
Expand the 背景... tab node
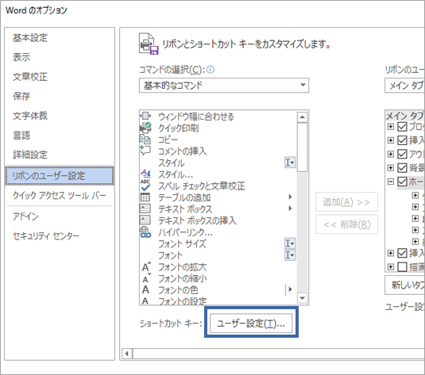tap(390, 168)
